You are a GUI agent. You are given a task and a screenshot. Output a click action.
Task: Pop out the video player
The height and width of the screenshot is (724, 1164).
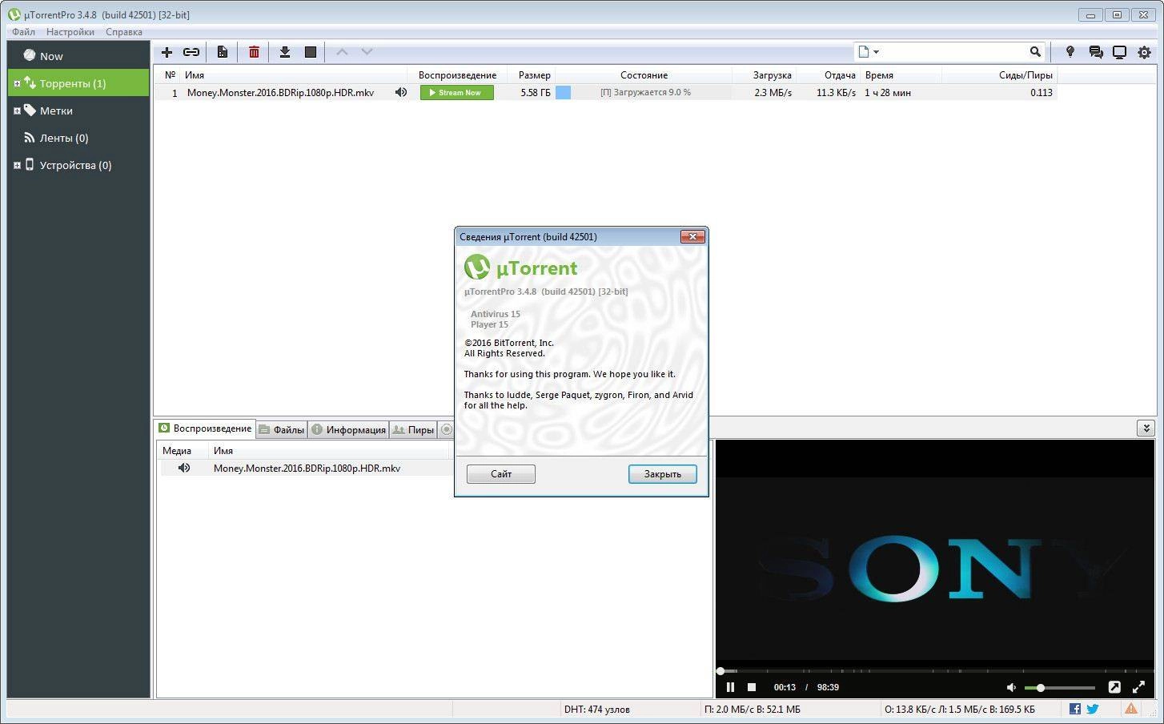pyautogui.click(x=1114, y=687)
